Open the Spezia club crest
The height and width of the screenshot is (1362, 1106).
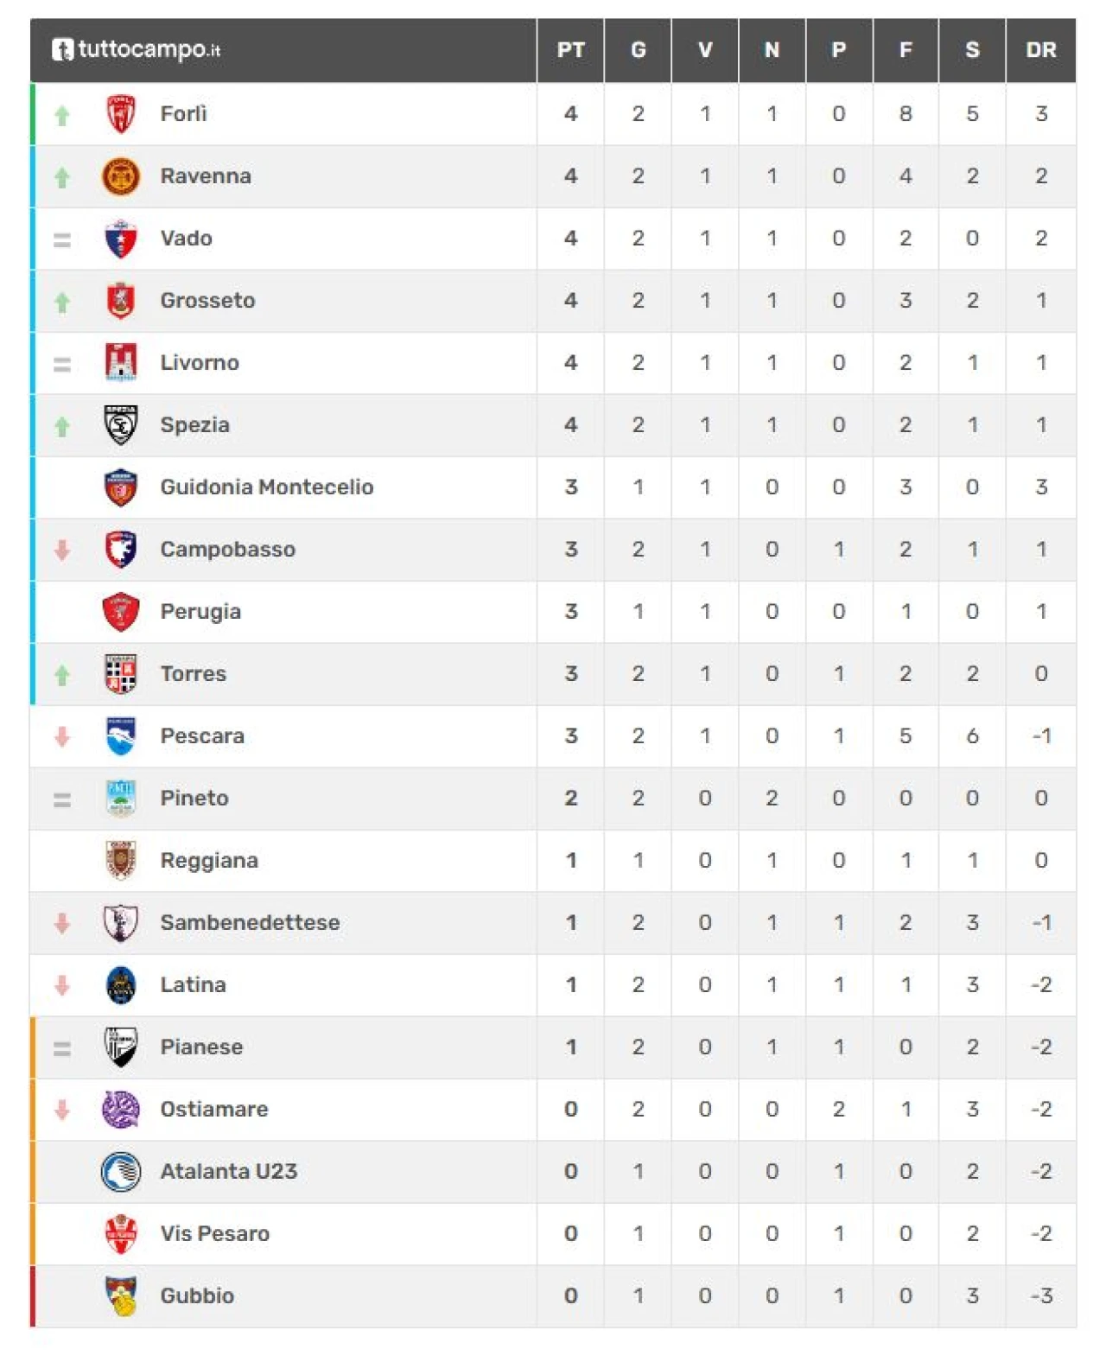pyautogui.click(x=121, y=425)
